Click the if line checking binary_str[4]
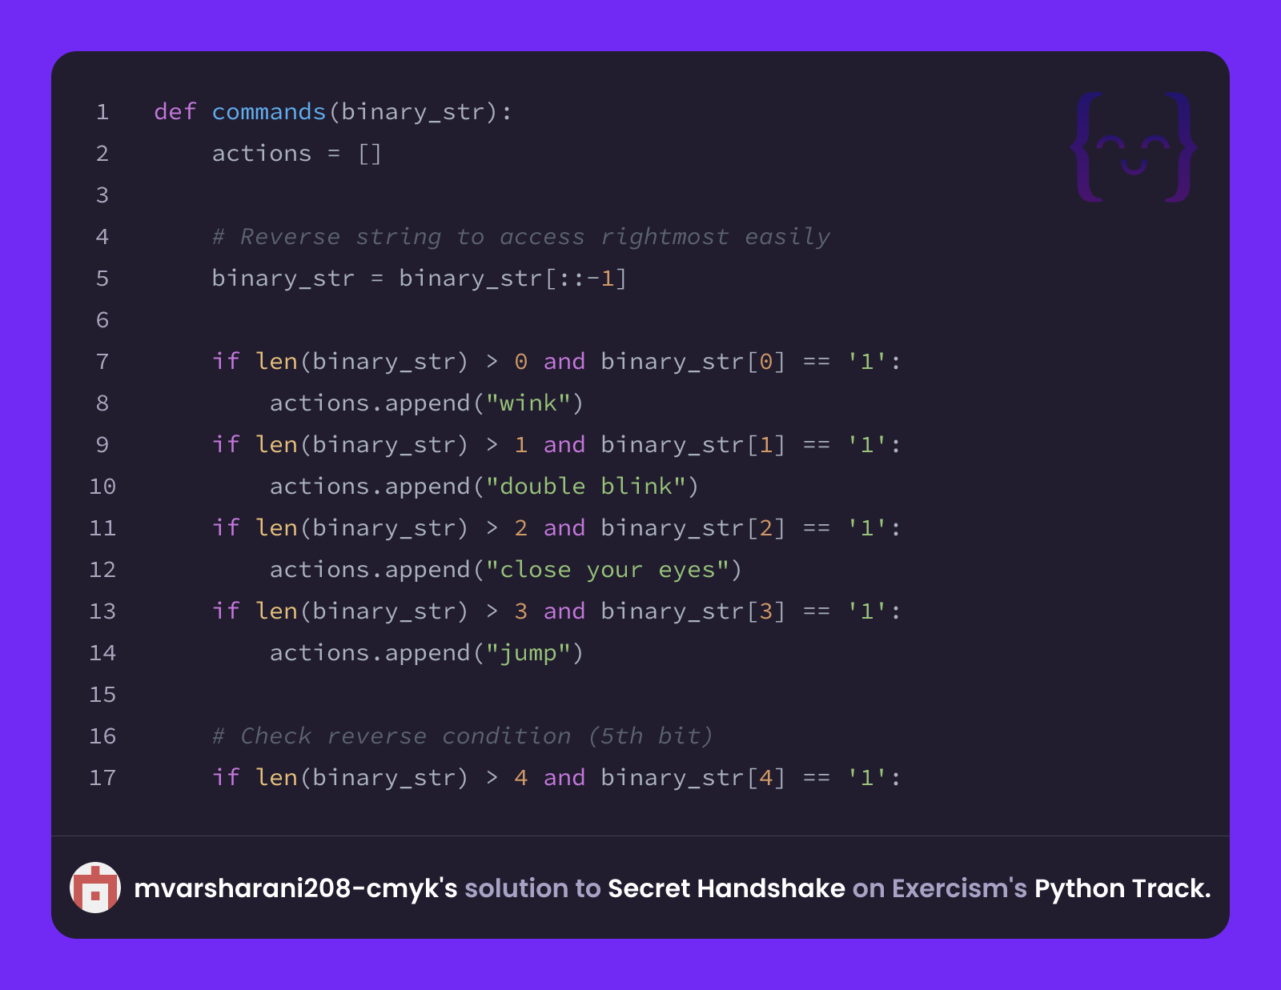Image resolution: width=1281 pixels, height=990 pixels. 556,778
